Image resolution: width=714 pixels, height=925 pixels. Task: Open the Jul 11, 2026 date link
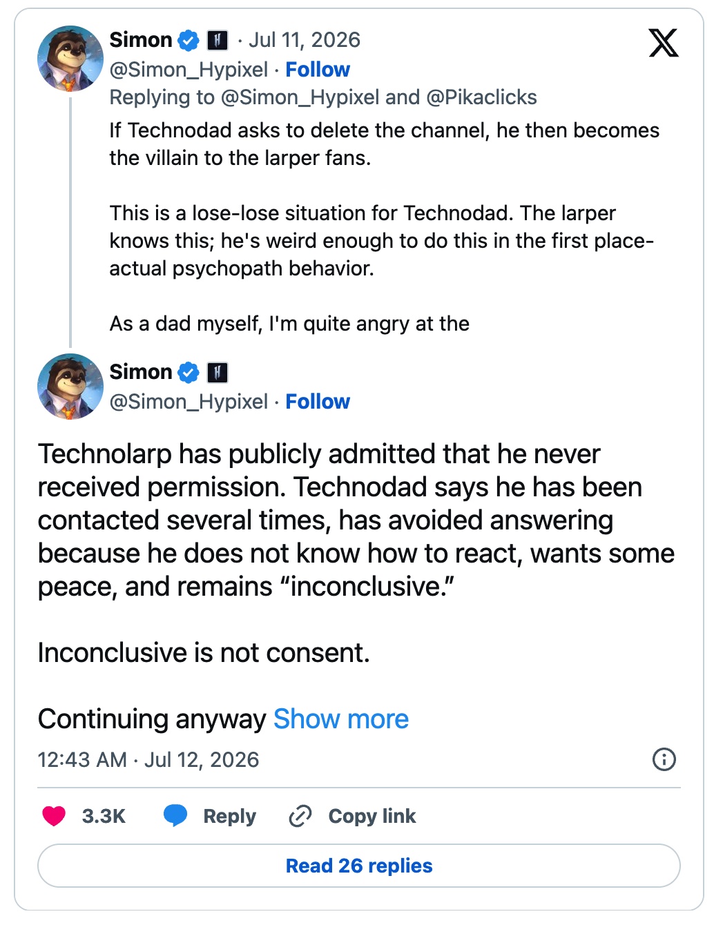305,40
